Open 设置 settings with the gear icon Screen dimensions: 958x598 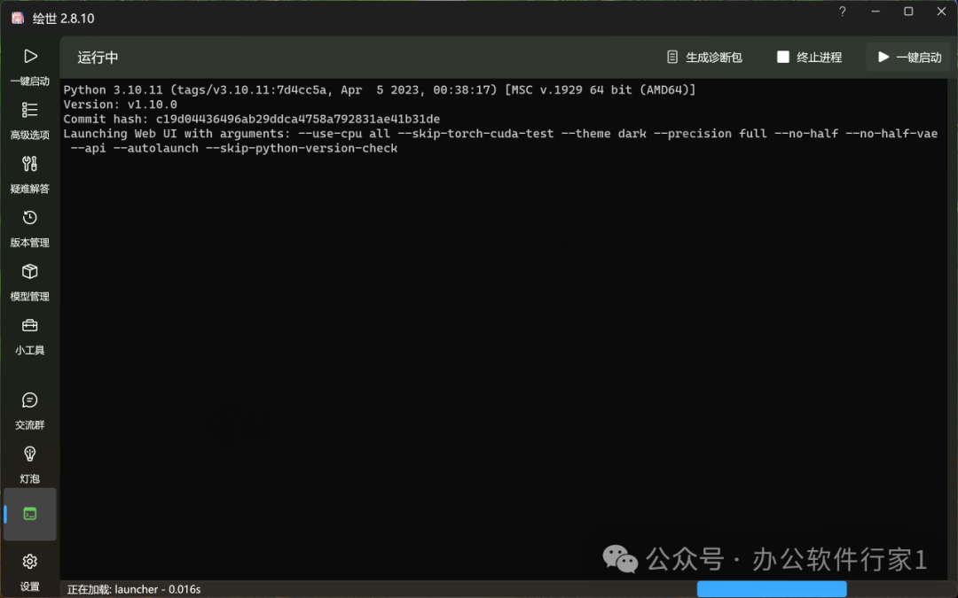click(30, 571)
